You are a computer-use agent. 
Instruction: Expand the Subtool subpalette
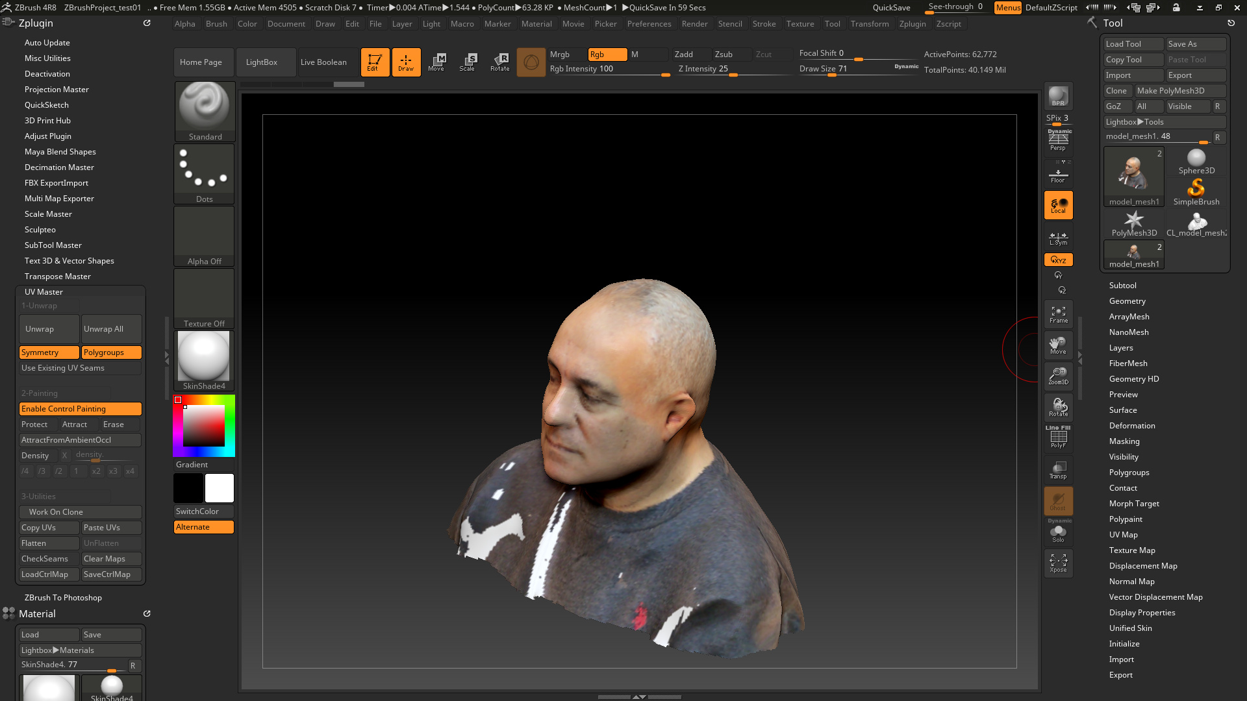[x=1122, y=286]
